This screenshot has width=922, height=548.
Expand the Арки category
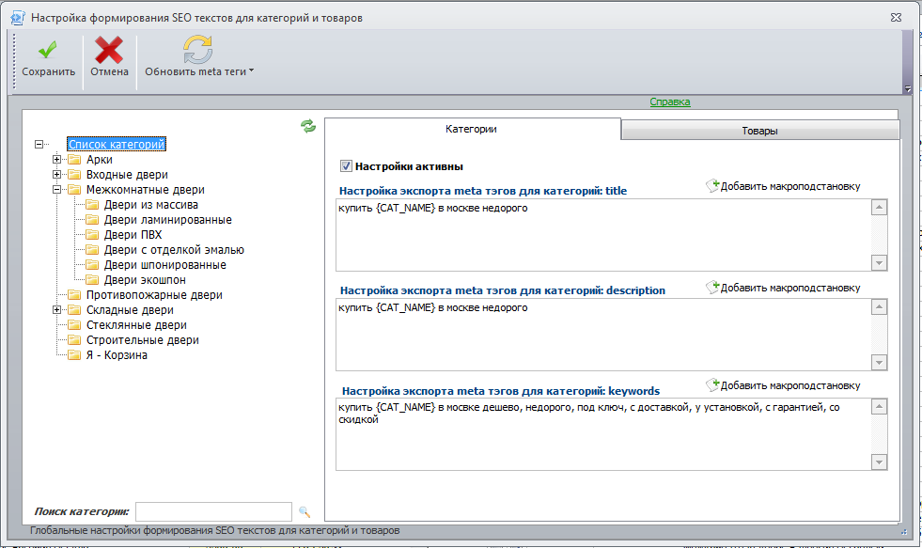(x=56, y=160)
